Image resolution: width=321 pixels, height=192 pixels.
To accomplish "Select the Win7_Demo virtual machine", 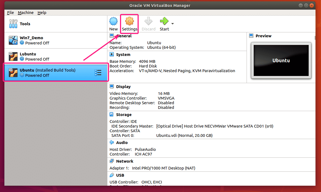I will tap(56, 40).
